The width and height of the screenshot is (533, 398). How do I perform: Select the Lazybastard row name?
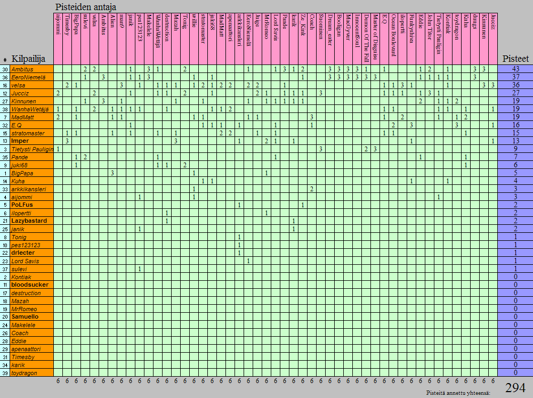tap(31, 221)
